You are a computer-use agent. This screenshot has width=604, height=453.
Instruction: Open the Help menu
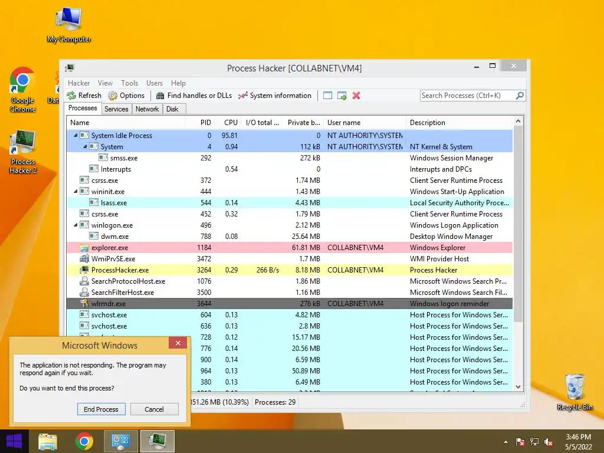click(178, 83)
